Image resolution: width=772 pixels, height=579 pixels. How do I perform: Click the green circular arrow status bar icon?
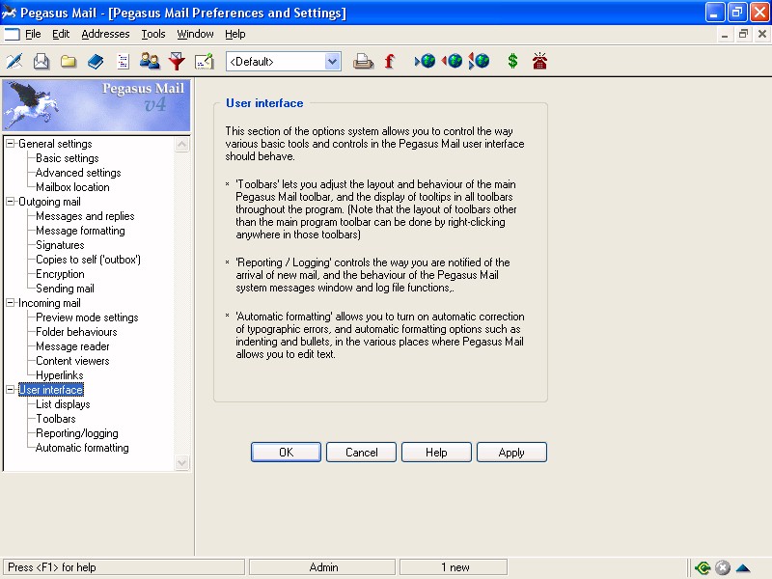coord(703,567)
